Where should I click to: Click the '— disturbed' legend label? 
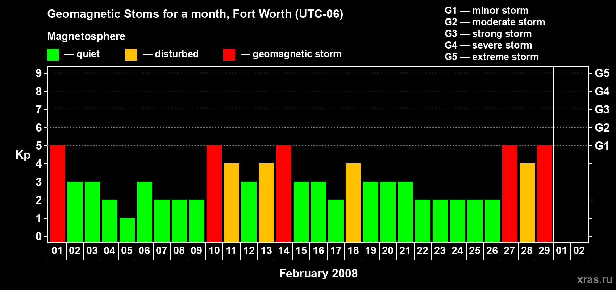[x=171, y=54]
